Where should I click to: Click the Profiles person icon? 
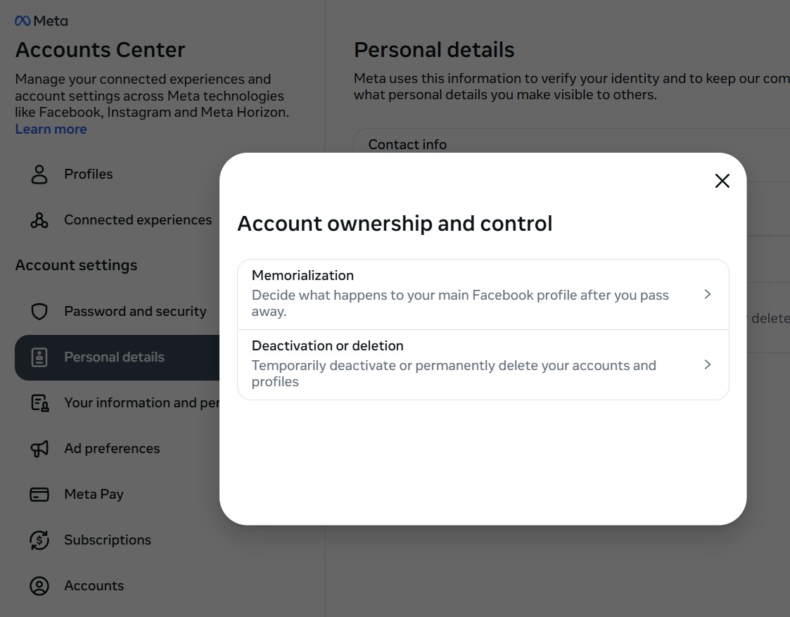pos(39,174)
